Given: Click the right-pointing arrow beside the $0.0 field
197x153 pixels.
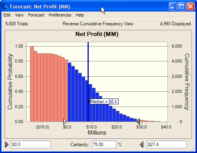Looking at the screenshot, I should tap(7, 145).
